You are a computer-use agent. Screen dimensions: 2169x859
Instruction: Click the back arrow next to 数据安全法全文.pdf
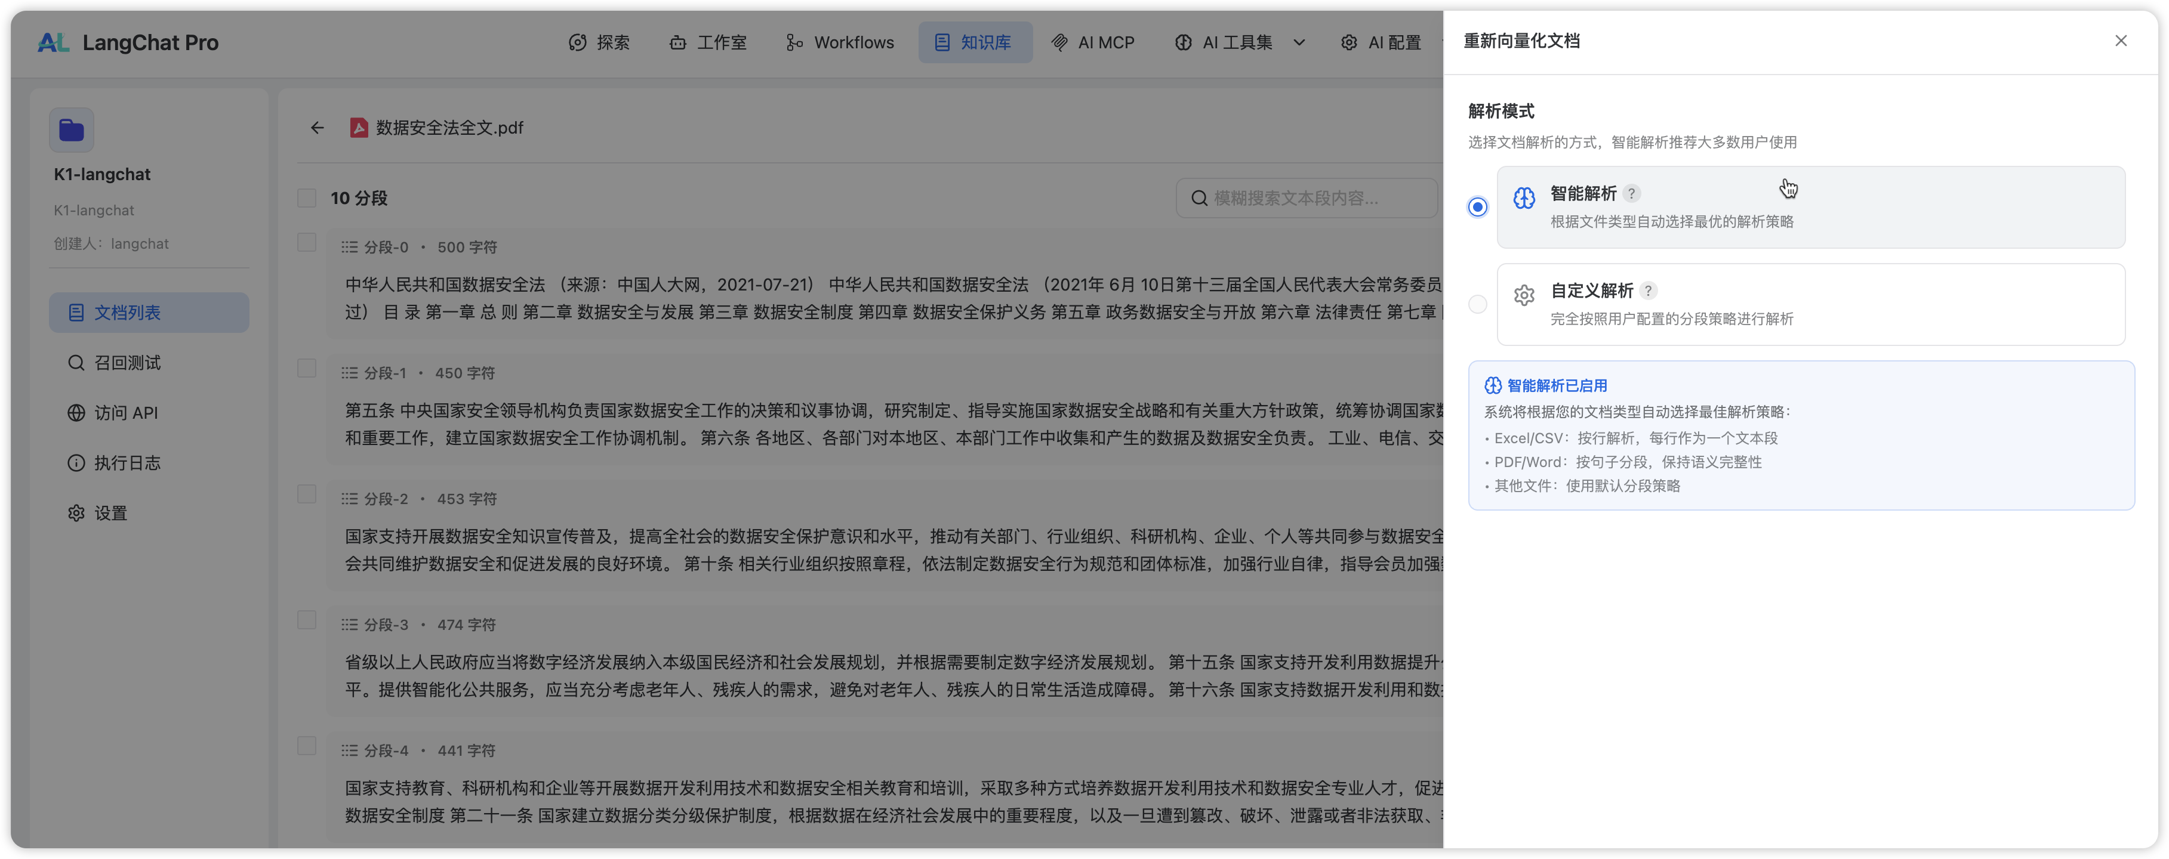pos(316,128)
